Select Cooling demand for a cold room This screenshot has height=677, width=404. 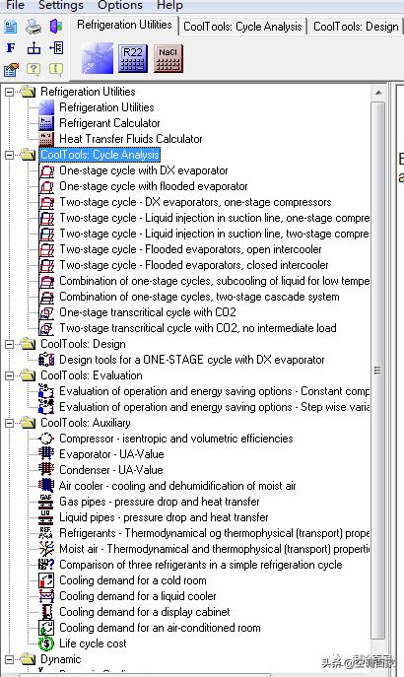[x=132, y=580]
